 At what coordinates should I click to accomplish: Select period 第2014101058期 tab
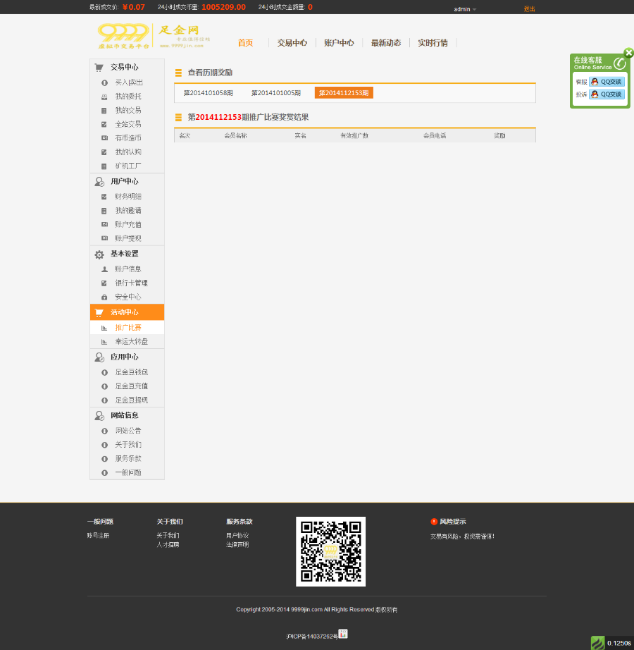tap(209, 93)
